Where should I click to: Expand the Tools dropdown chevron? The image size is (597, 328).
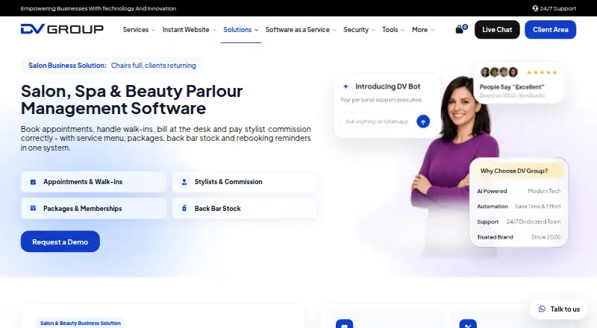click(403, 30)
